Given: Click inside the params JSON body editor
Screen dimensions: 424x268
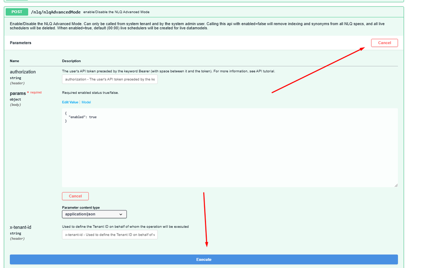Looking at the screenshot, I should [x=229, y=153].
